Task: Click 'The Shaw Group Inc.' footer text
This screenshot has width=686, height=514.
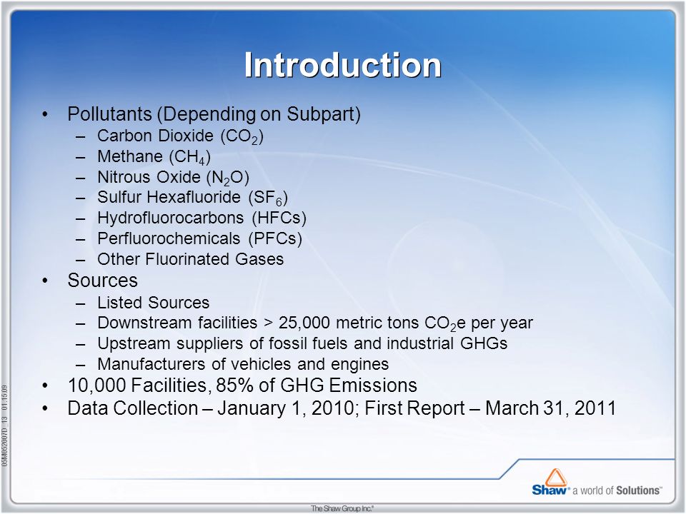Action: click(342, 508)
